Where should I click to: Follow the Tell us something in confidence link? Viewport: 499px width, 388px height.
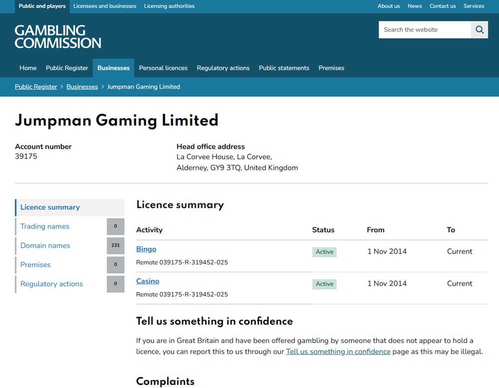338,352
